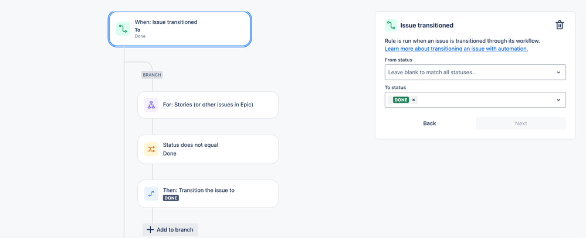Viewport: 586px width, 238px height.
Task: Open the transitioning an issue documentation link
Action: click(x=456, y=49)
